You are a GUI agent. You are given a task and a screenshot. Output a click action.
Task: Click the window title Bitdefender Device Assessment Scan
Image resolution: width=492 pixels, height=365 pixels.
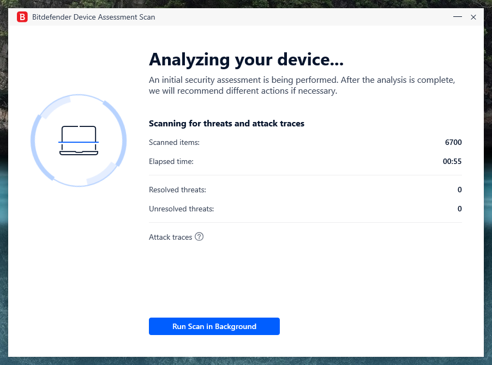click(94, 17)
